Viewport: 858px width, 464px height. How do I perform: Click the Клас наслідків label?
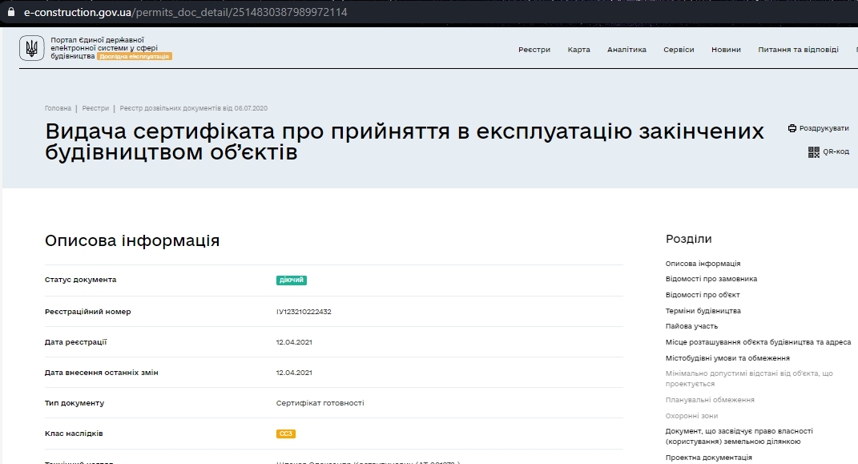click(x=74, y=434)
